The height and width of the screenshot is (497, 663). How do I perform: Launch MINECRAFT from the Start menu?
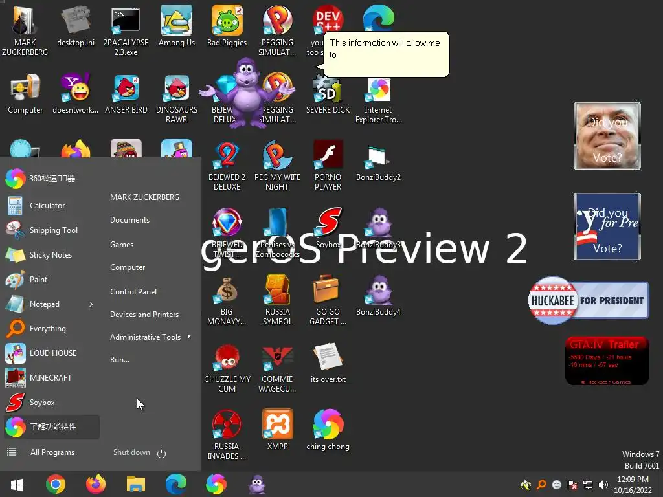click(x=52, y=377)
